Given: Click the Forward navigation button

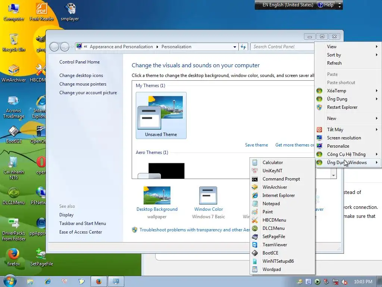Looking at the screenshot, I should tap(65, 47).
